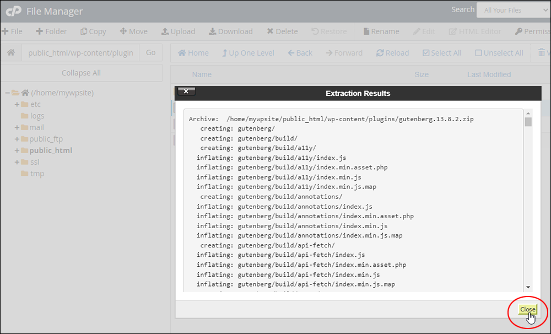Expand the etc folder

pyautogui.click(x=17, y=104)
